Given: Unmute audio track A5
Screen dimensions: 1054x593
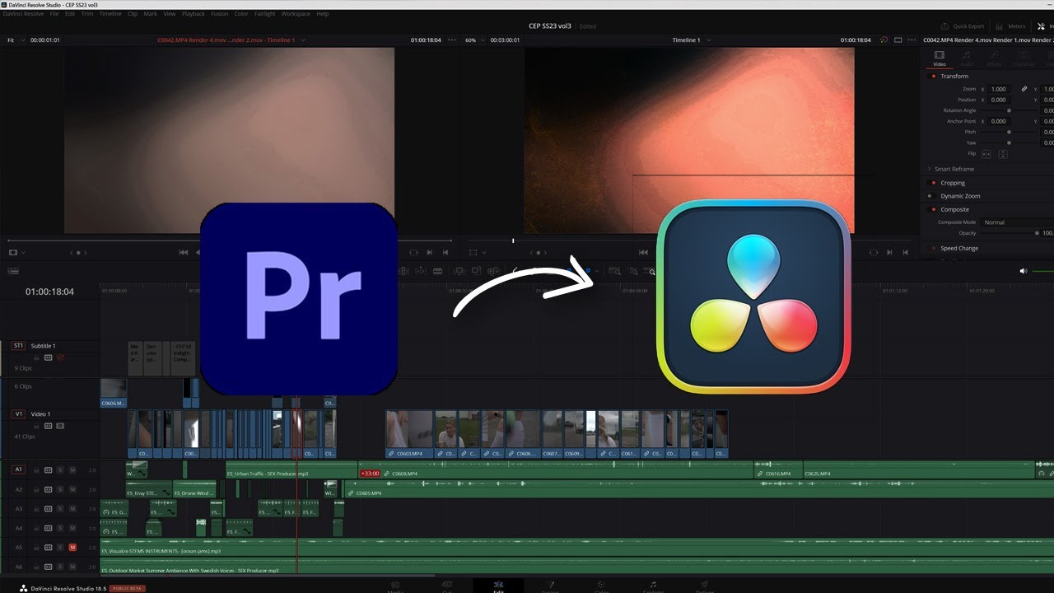Looking at the screenshot, I should coord(72,548).
